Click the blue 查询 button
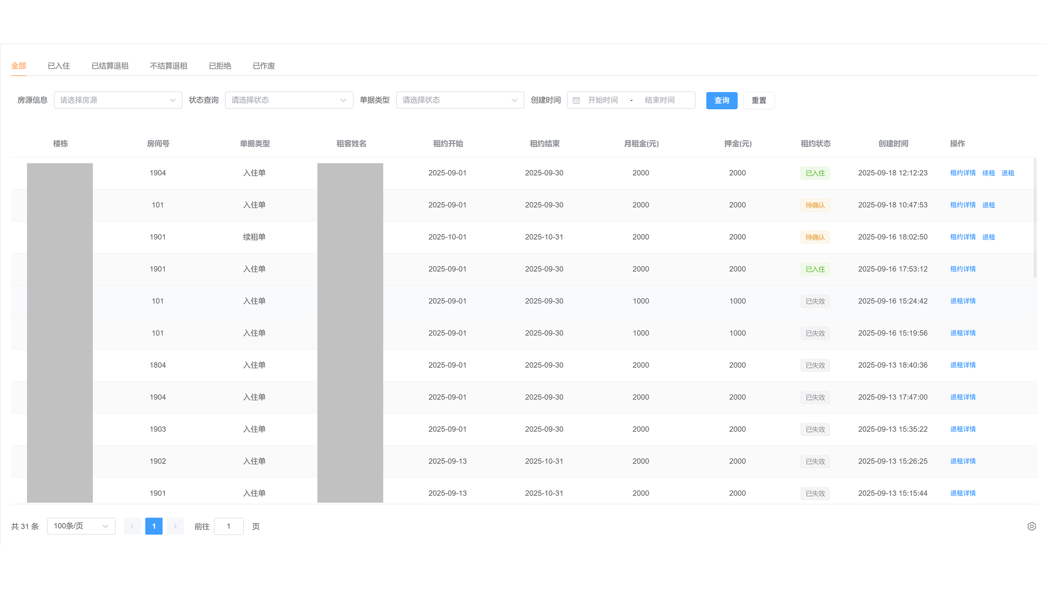The height and width of the screenshot is (589, 1047). 721,101
